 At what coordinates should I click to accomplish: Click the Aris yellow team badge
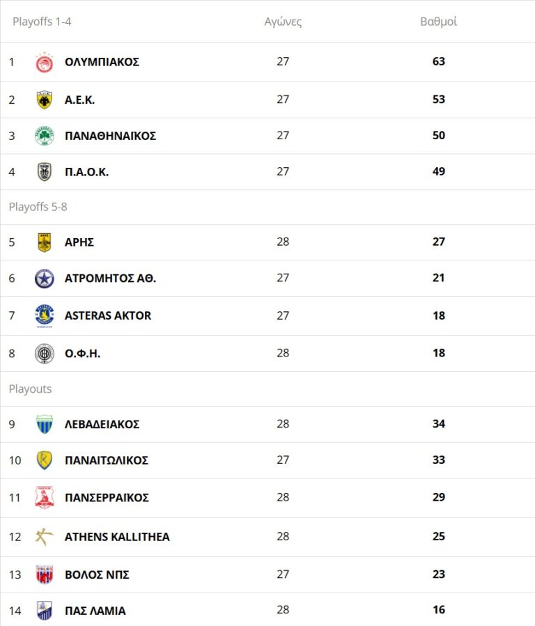click(45, 242)
